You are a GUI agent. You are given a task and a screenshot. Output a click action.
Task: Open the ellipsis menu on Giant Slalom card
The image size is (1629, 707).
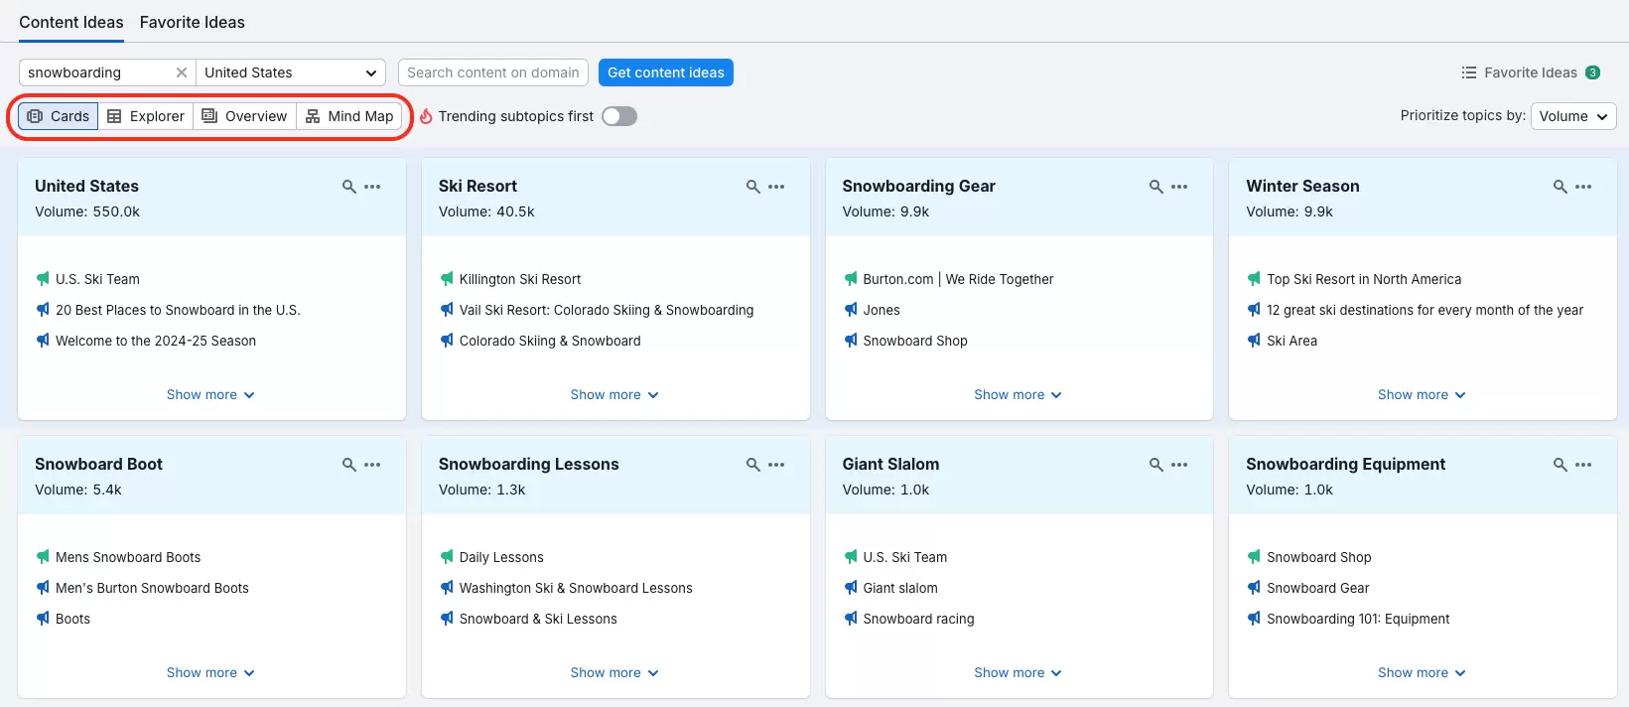tap(1179, 465)
